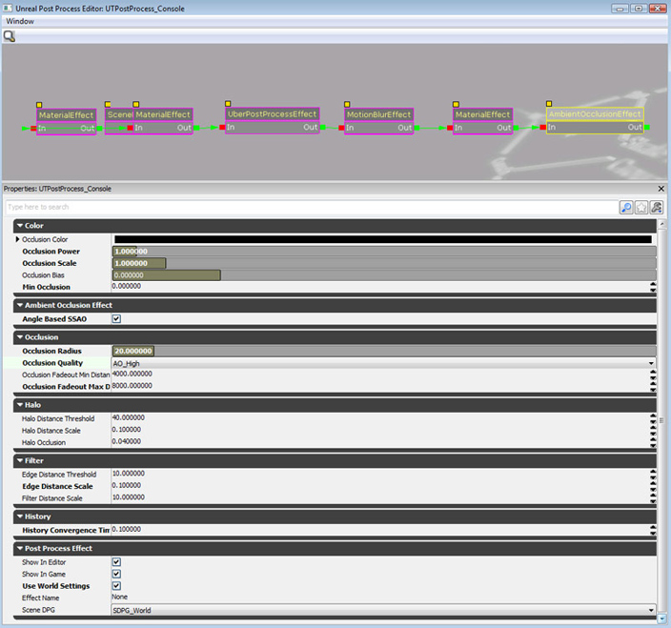The height and width of the screenshot is (628, 671).
Task: Collapse the Halo section
Action: pyautogui.click(x=20, y=405)
